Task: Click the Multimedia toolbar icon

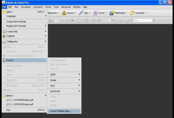Action: click(111, 13)
